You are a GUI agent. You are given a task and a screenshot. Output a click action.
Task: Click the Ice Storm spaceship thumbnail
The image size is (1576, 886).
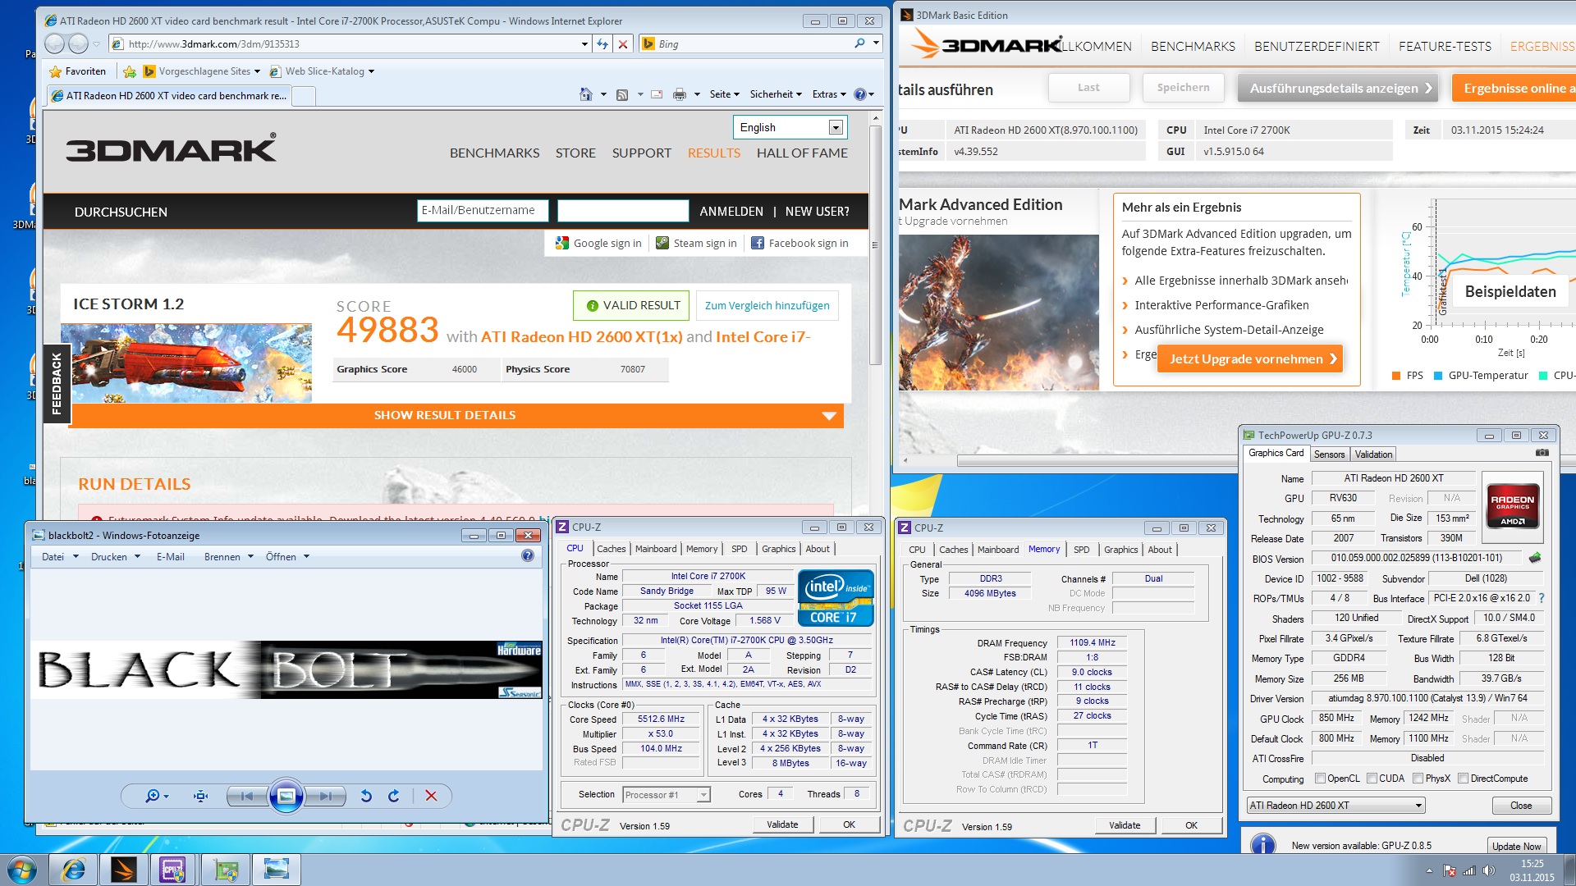[x=187, y=363]
